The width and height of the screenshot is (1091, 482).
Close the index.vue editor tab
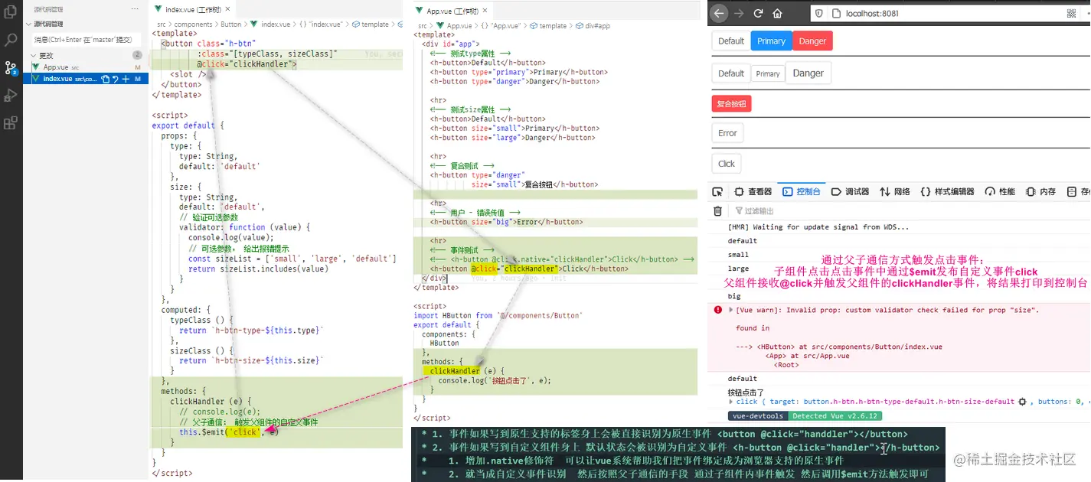[227, 10]
